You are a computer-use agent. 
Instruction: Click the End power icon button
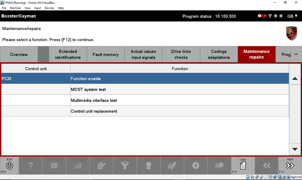pos(9,166)
